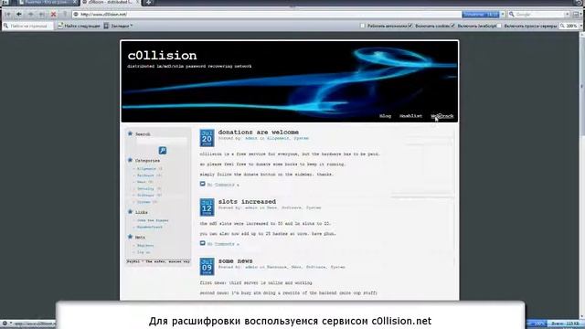Click the address bar with c0llision.net URL
The height and width of the screenshot is (329, 585).
click(x=267, y=15)
